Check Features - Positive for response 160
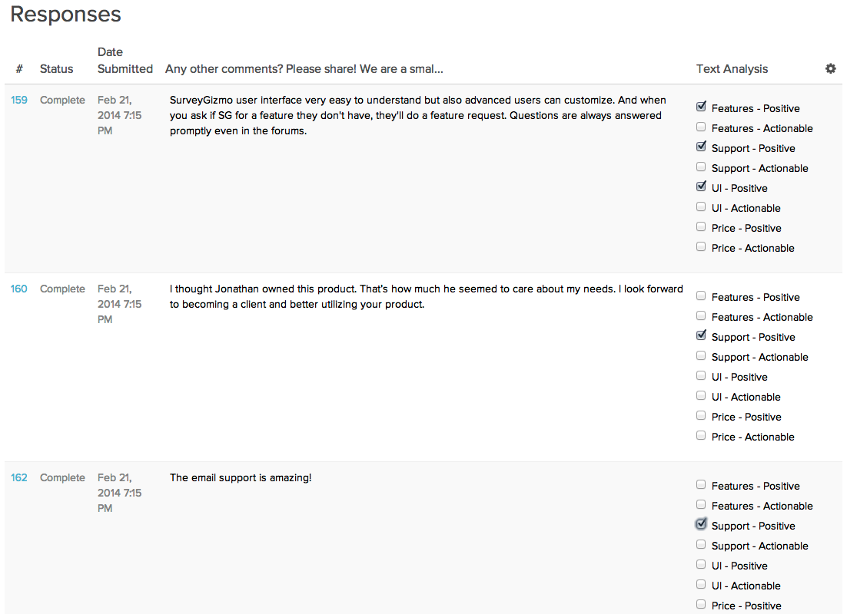This screenshot has height=614, width=847. tap(701, 295)
